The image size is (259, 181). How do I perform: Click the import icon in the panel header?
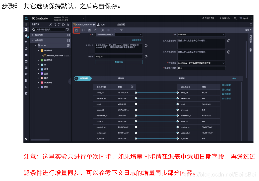pyautogui.click(x=68, y=24)
